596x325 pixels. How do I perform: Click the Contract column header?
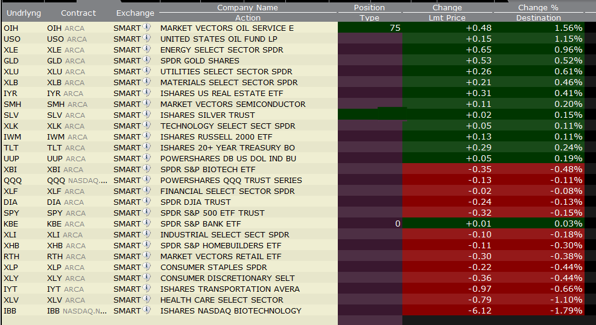click(78, 13)
